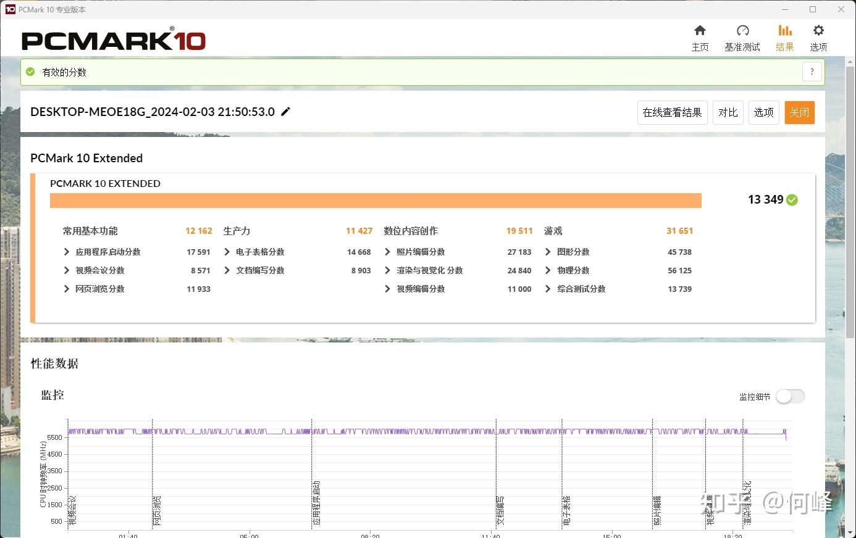Click the PCMARK 10 logo
This screenshot has width=856, height=538.
(x=113, y=39)
